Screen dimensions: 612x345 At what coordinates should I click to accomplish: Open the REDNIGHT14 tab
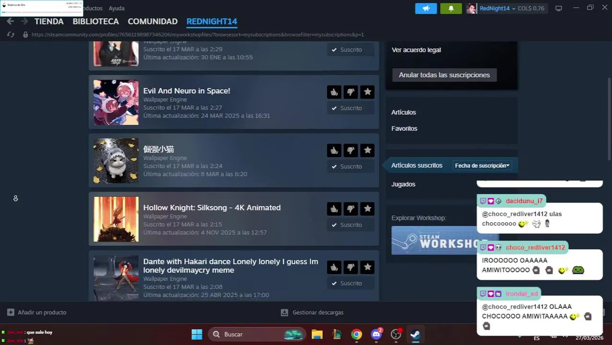pyautogui.click(x=212, y=22)
